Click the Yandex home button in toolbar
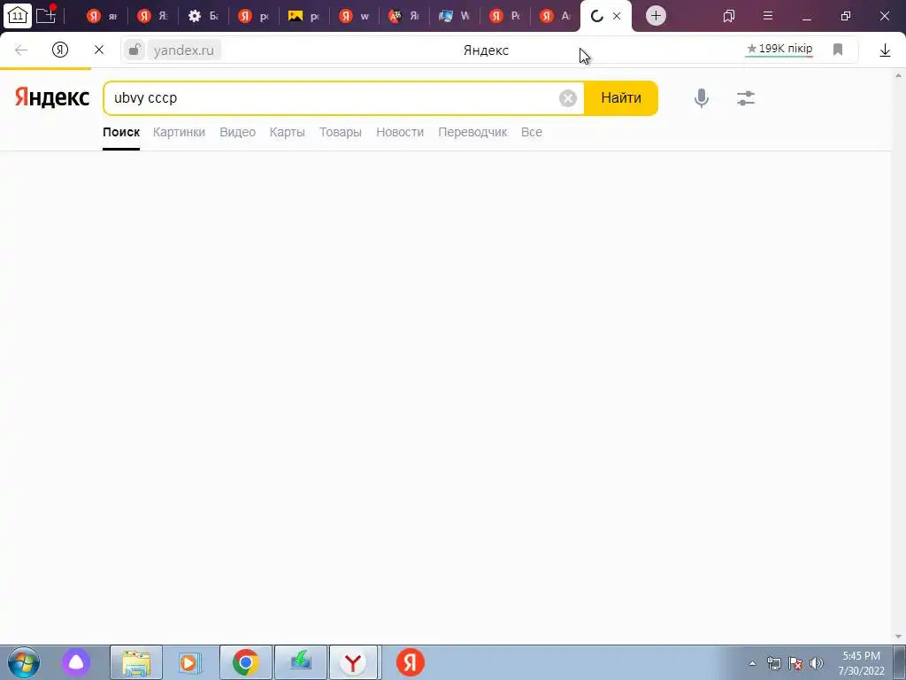Viewport: 906px width, 680px height. [60, 50]
